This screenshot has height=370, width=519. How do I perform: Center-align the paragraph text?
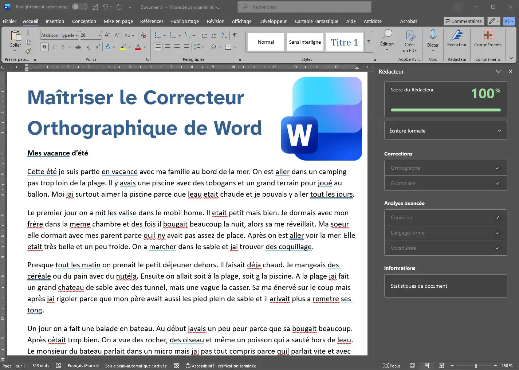click(167, 47)
